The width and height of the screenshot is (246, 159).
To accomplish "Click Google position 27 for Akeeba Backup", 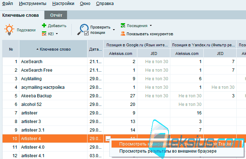I will (x=133, y=96).
